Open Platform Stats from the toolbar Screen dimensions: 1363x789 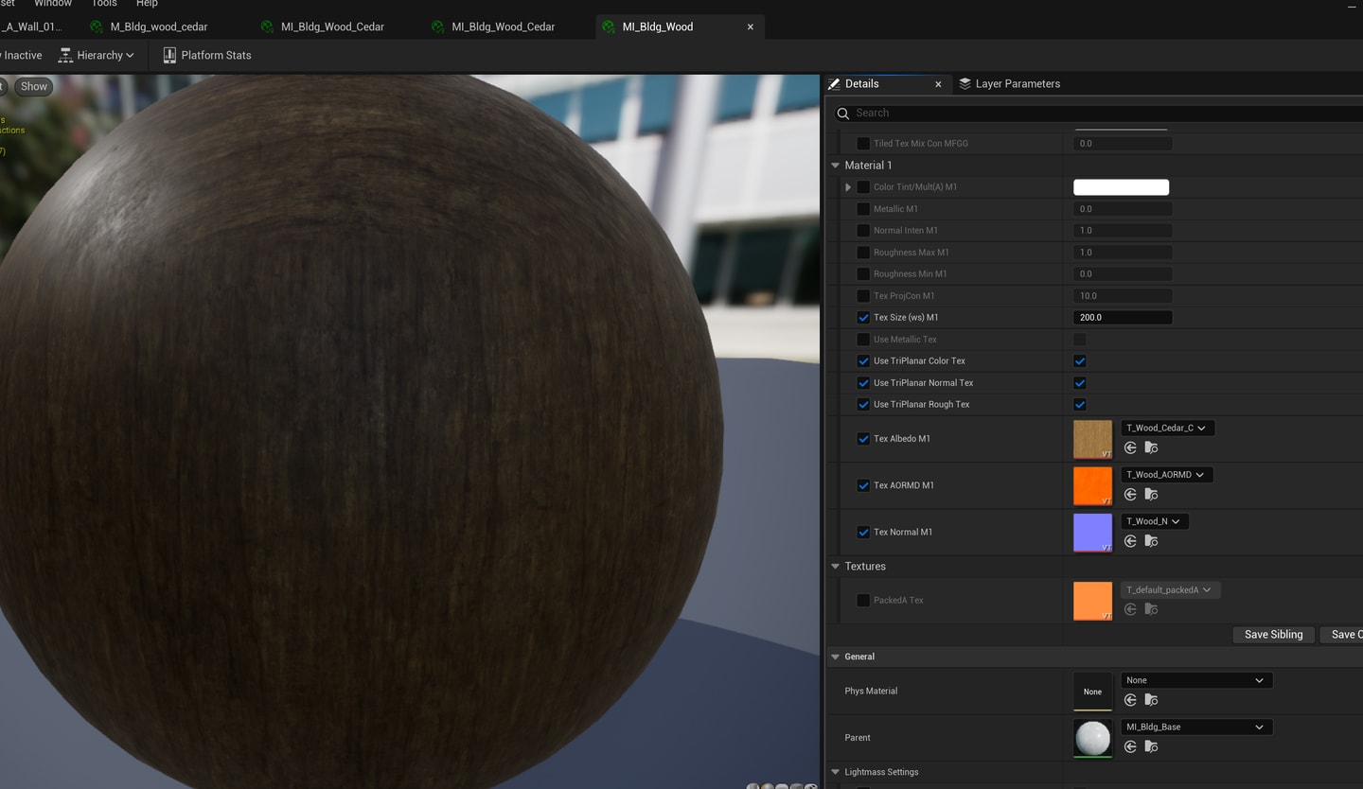pos(206,55)
